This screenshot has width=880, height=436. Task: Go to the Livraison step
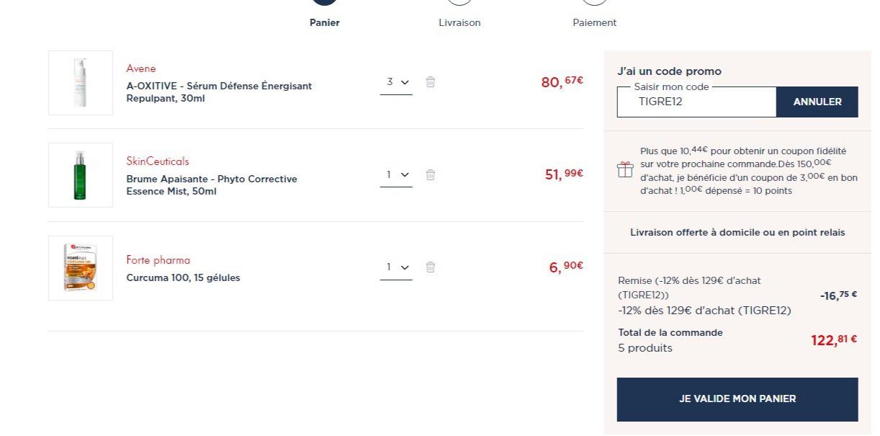(x=459, y=22)
